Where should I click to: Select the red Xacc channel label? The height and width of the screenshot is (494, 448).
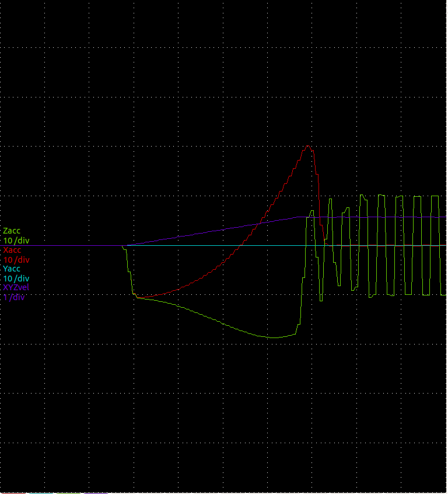point(12,250)
